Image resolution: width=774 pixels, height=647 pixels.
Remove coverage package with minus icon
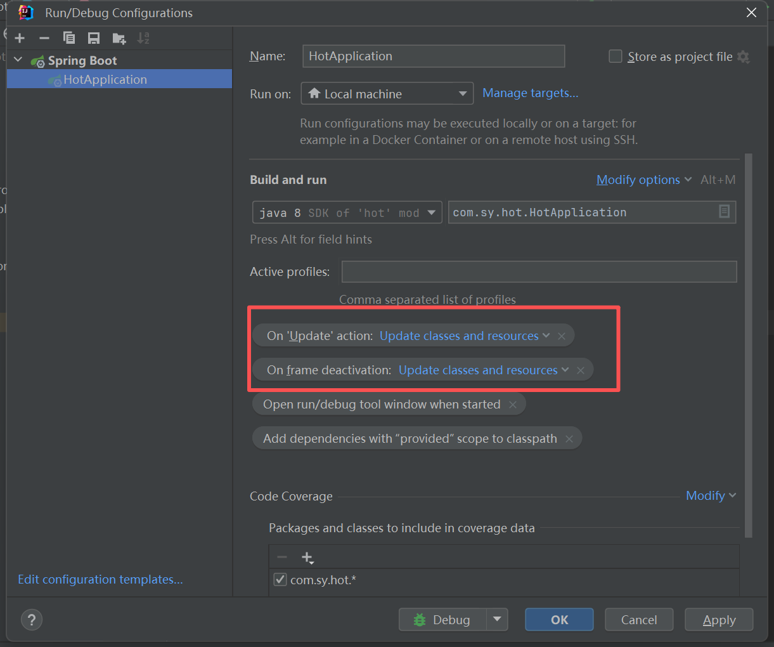tap(282, 558)
